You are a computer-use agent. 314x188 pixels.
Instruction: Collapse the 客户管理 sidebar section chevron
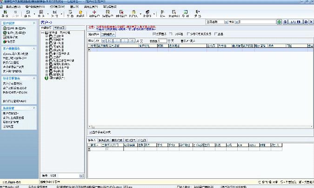pyautogui.click(x=34, y=23)
